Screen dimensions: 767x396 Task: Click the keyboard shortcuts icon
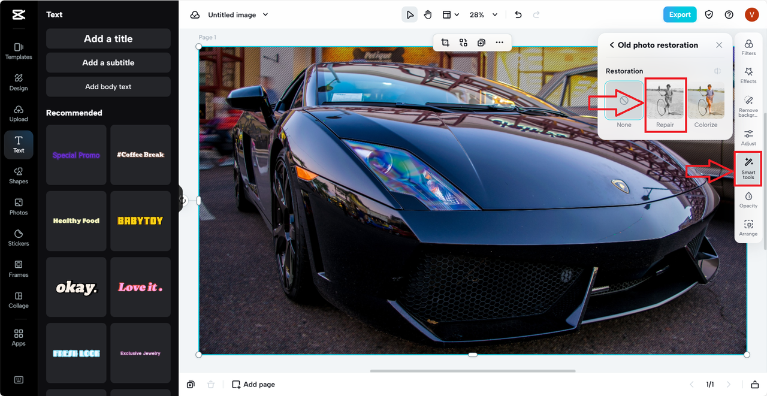click(19, 380)
